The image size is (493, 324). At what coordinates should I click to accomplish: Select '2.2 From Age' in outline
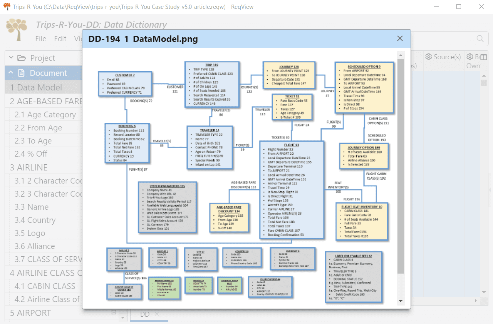coord(44,128)
